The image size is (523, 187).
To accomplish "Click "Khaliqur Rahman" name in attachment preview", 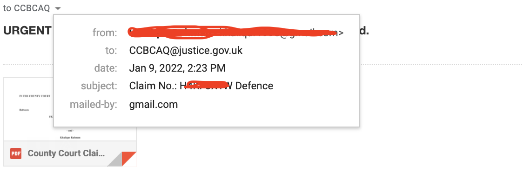I will coord(71,137).
